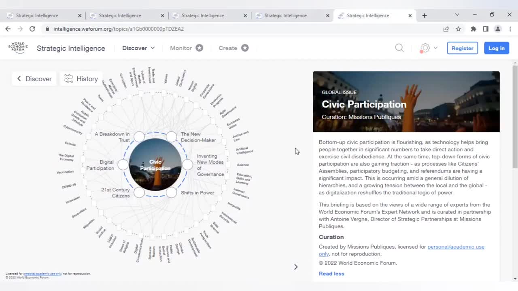
Task: Expand the Discover dropdown menu
Action: [x=138, y=48]
